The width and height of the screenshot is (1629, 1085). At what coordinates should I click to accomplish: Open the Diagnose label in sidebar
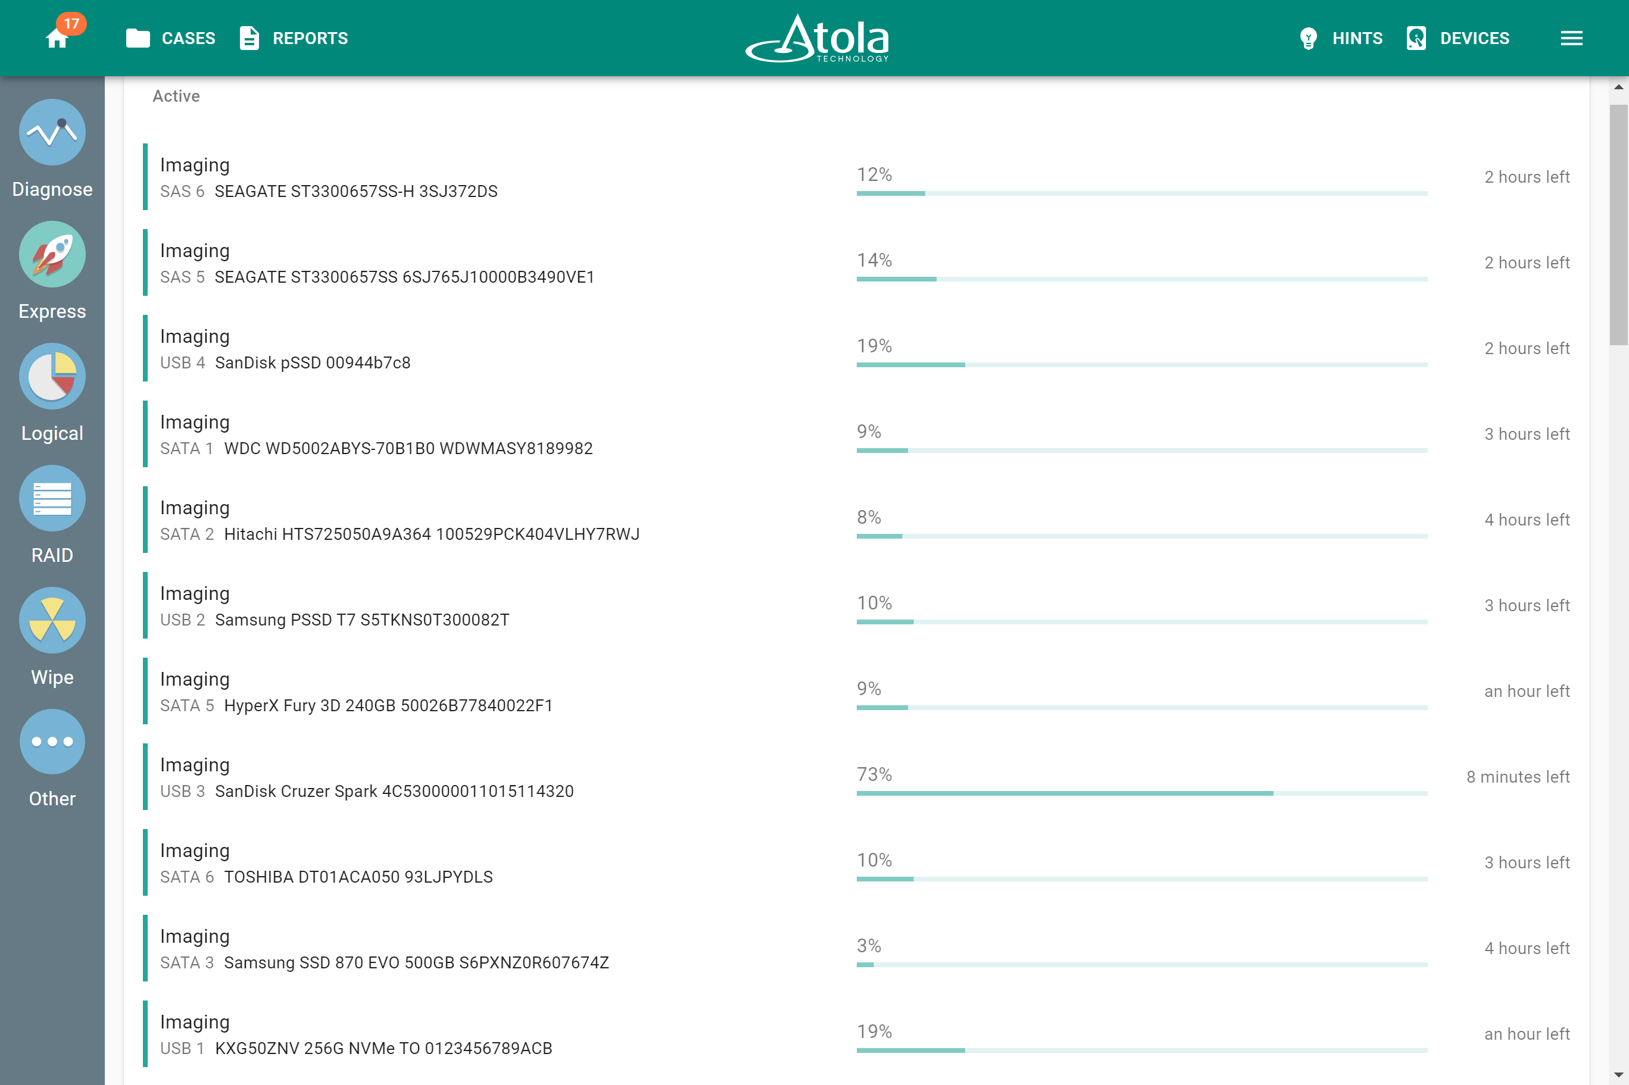(52, 190)
